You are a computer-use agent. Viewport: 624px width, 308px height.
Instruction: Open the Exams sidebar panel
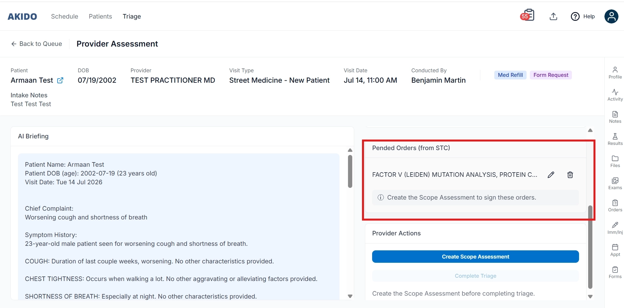pyautogui.click(x=615, y=184)
